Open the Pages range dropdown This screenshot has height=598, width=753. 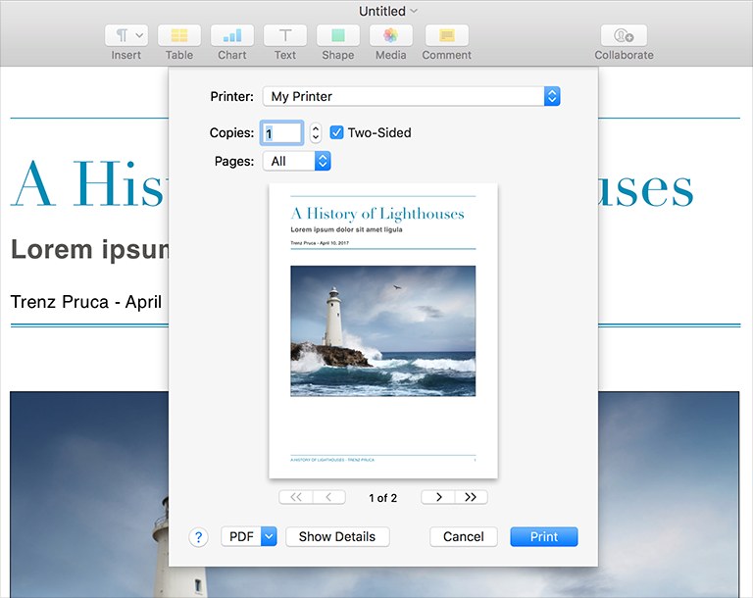pos(297,161)
